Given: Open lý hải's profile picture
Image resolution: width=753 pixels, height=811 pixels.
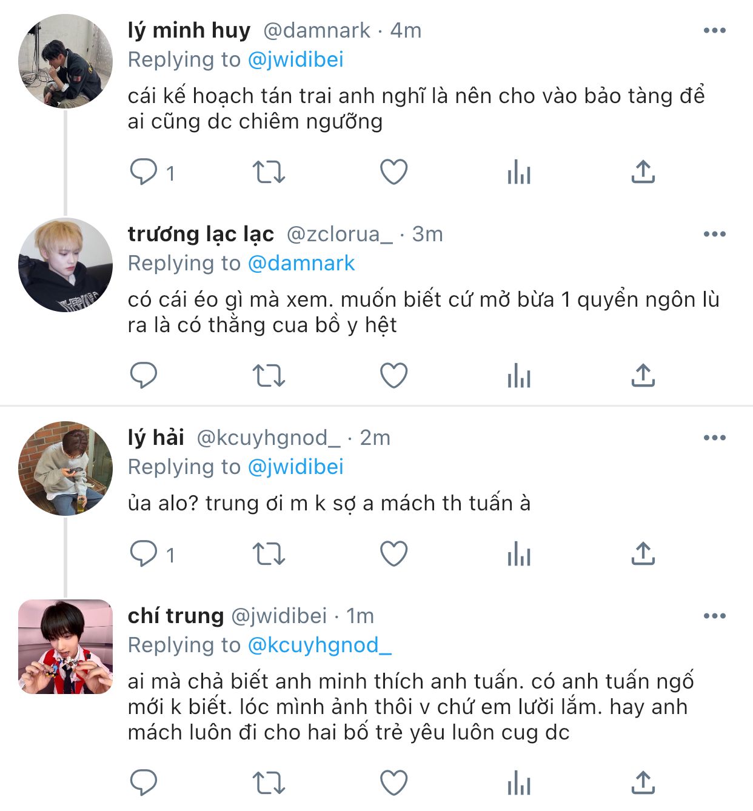Looking at the screenshot, I should pyautogui.click(x=65, y=468).
